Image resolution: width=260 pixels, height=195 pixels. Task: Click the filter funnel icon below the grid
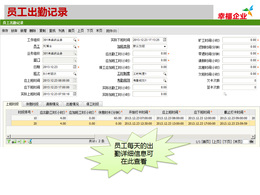(9, 141)
